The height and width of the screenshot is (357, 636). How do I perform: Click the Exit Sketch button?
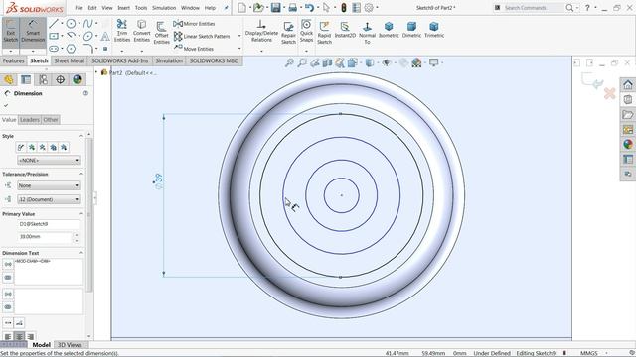tap(11, 32)
